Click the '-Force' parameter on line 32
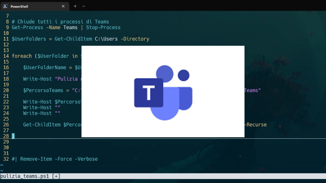This screenshot has height=183, width=326. pos(63,159)
